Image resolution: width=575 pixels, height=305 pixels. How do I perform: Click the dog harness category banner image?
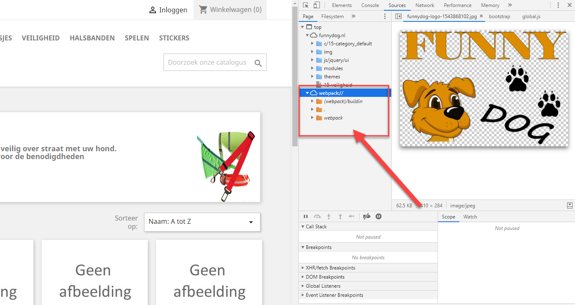[226, 166]
